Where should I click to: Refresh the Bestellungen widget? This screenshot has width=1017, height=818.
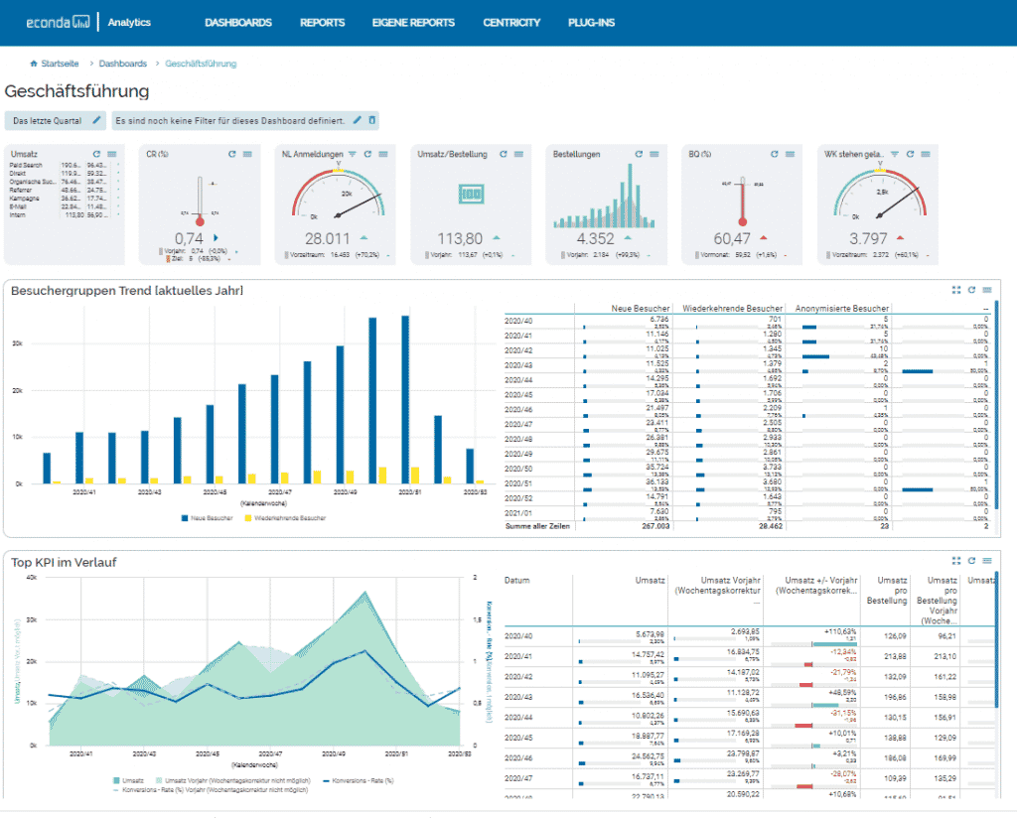pyautogui.click(x=639, y=154)
